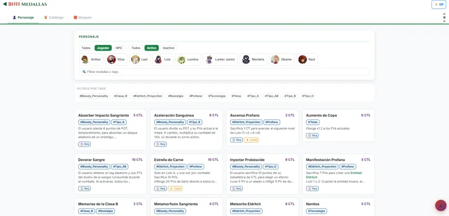
Task: Select the Todos status filter beside Activo
Action: coord(136,48)
